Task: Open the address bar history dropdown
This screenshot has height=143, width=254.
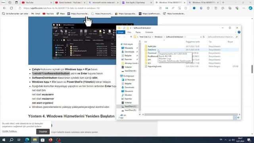Action: [x=201, y=37]
